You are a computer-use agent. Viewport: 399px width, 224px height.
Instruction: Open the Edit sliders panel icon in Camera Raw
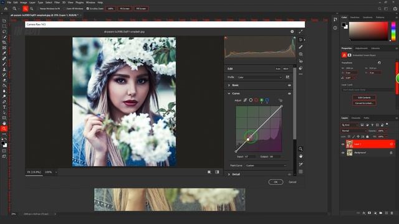[300, 40]
